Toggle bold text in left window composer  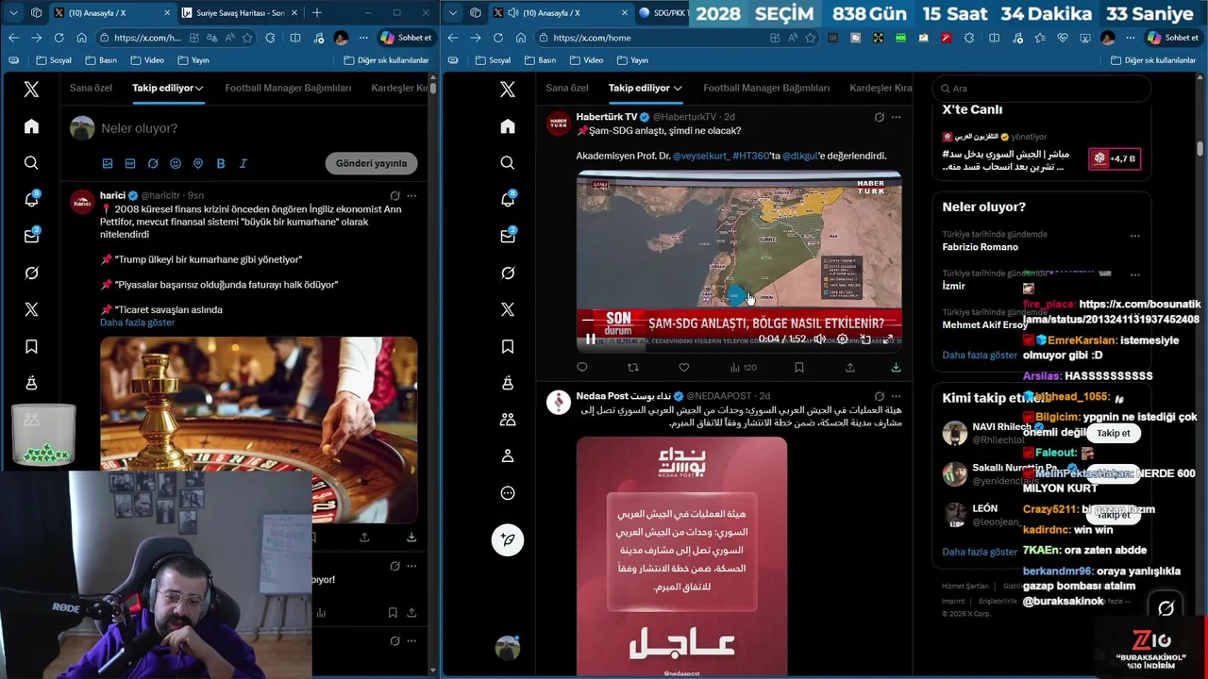(221, 163)
